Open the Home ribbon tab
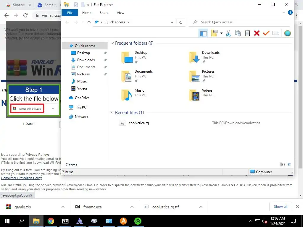Viewport: 303px width, 227px height. tap(87, 13)
